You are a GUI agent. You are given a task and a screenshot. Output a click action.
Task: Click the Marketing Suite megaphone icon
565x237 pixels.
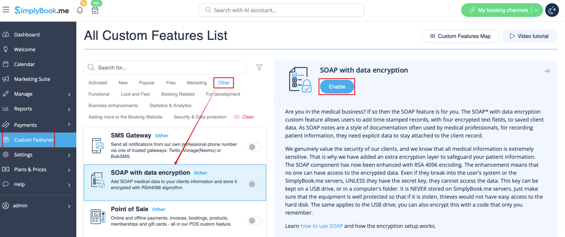(x=6, y=79)
